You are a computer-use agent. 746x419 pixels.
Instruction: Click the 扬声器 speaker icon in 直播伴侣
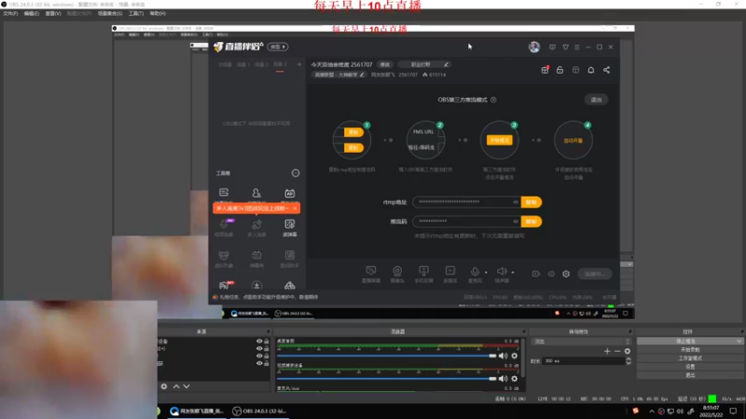[502, 271]
